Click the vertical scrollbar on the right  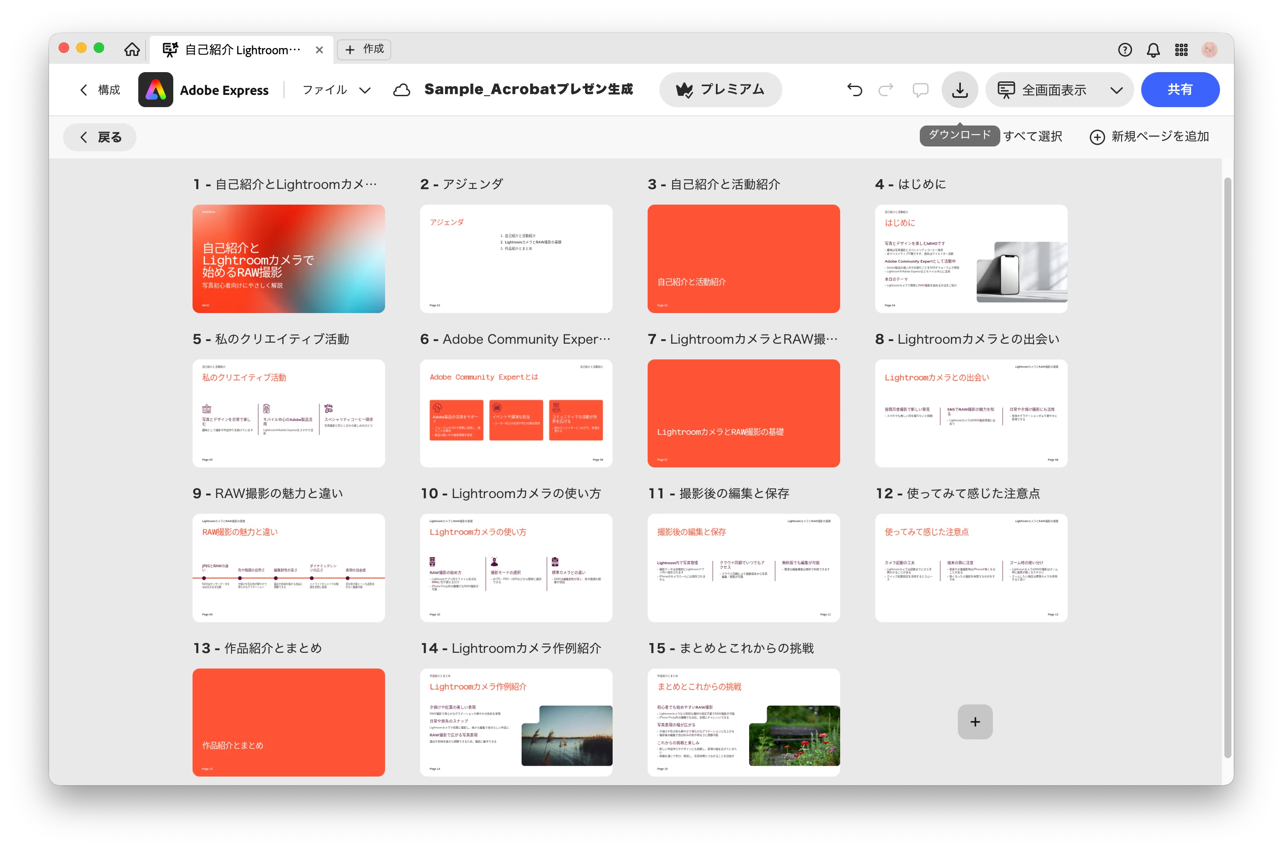pyautogui.click(x=1227, y=467)
